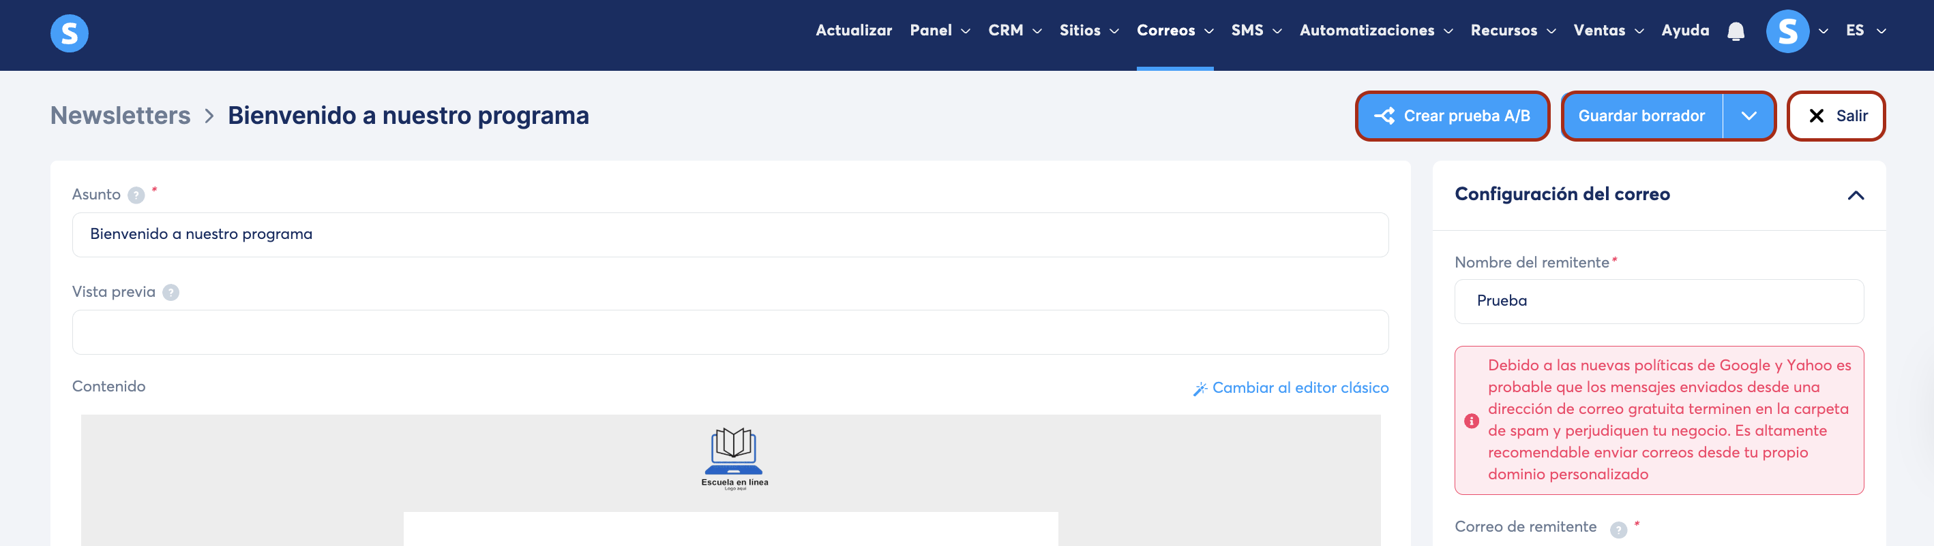Click the Escuela en línea logo image
The width and height of the screenshot is (1934, 546).
pos(734,458)
